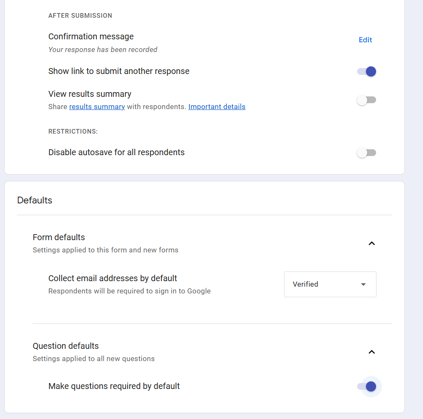Click the Collect email addresses by default label
423x419 pixels.
112,278
